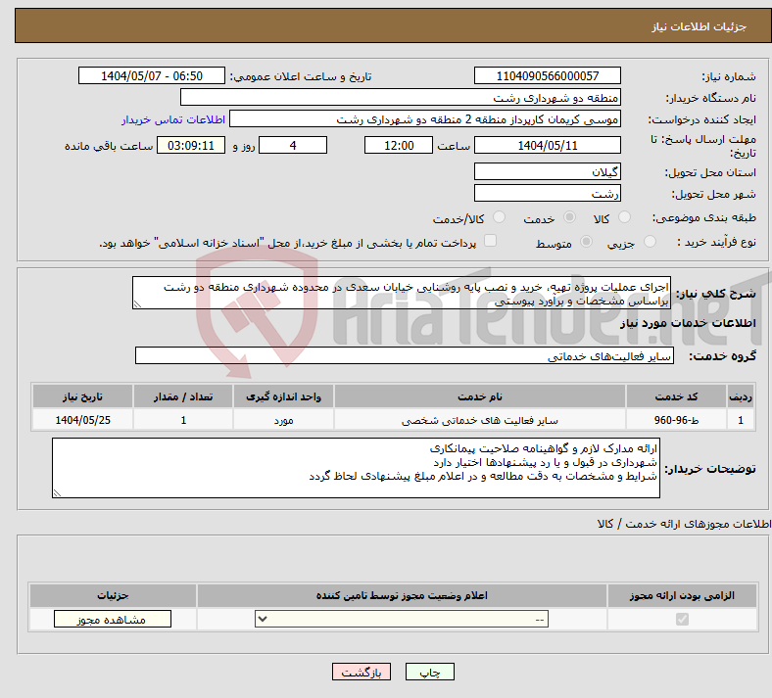Click the delivery city field رشت
This screenshot has width=772, height=698.
click(548, 193)
